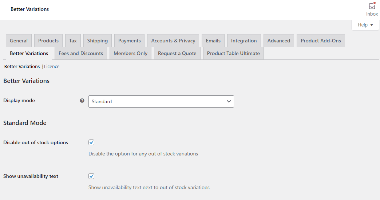
Task: Toggle Disable out of stock options checkbox
Action: pyautogui.click(x=91, y=142)
